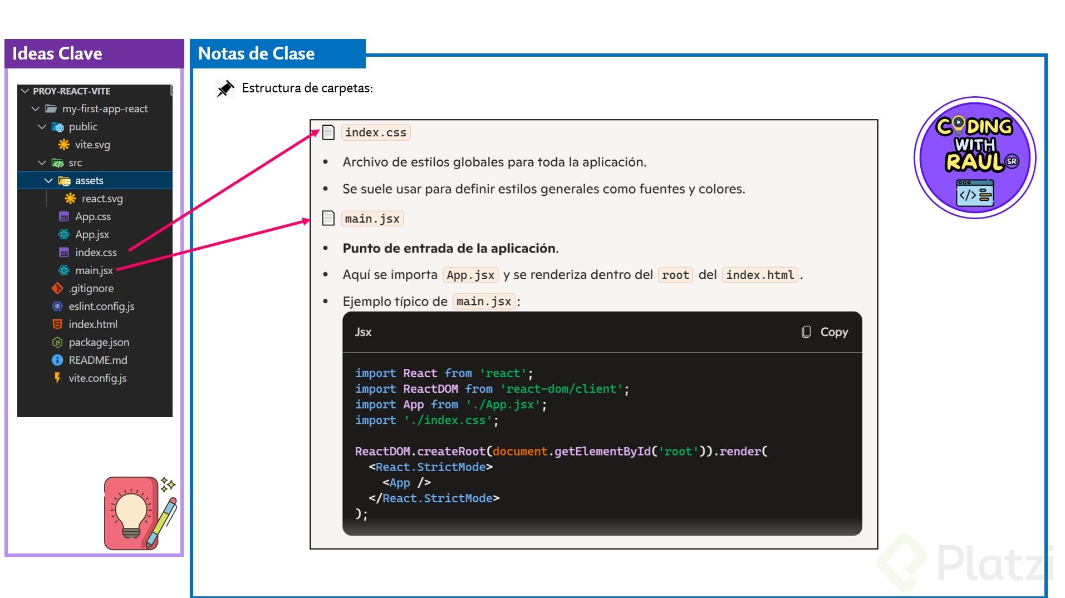Click the index.css stylesheet icon in explorer

64,253
